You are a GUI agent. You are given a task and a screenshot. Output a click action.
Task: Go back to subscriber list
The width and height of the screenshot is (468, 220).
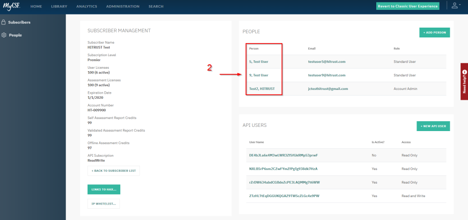click(x=114, y=171)
